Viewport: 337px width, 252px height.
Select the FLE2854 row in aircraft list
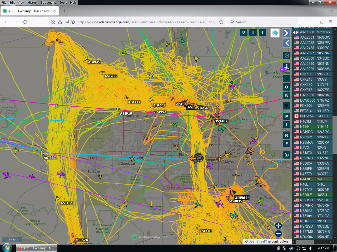313,116
